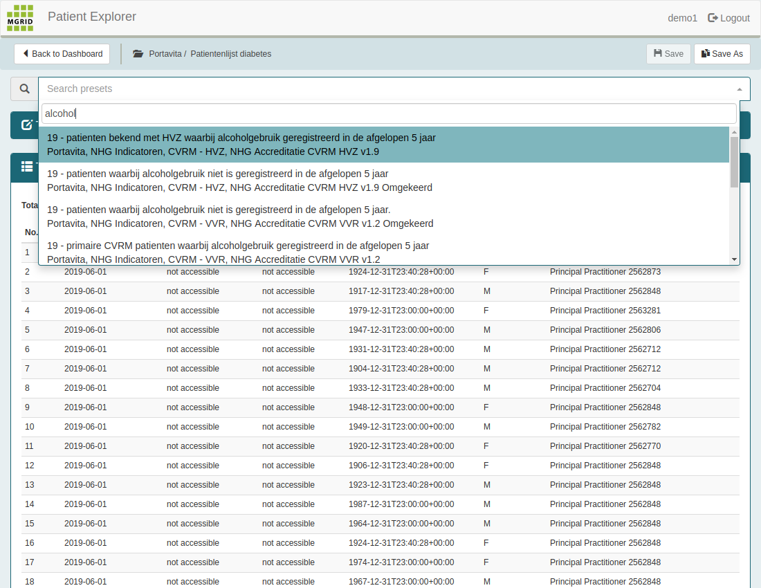Click birth date 1931-12-31T23:40:28+00:00

click(x=401, y=349)
